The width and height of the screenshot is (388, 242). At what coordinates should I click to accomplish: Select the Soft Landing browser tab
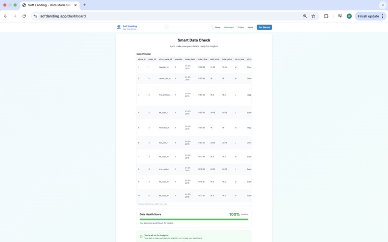[x=50, y=5]
